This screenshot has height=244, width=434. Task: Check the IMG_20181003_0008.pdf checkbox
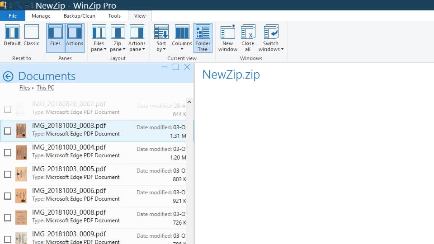click(8, 217)
